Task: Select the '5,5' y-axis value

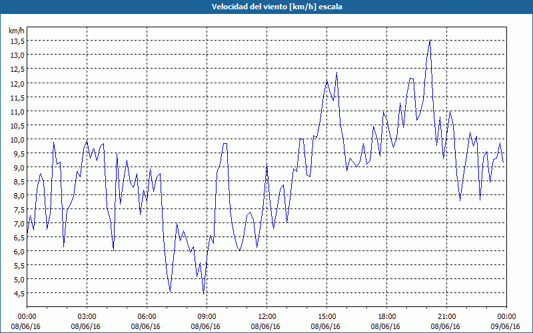Action: coord(19,265)
